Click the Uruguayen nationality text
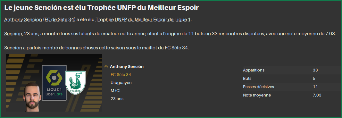 121,83
